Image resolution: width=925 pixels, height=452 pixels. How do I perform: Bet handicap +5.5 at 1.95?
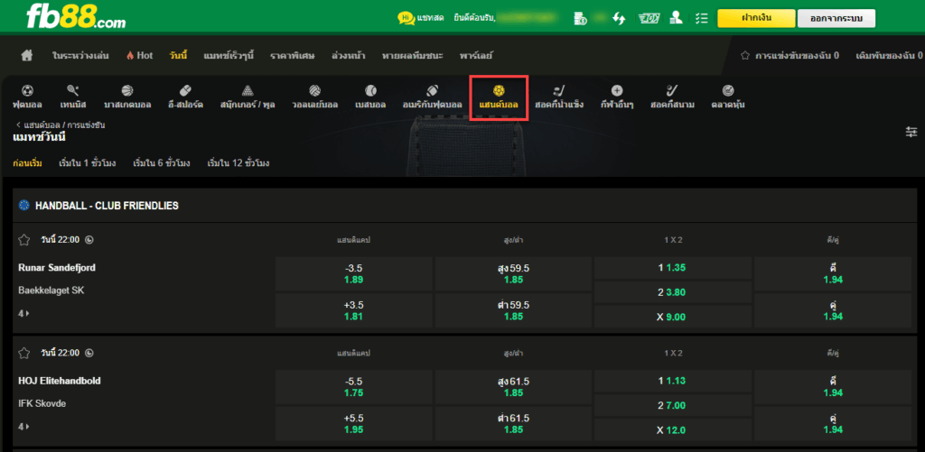(x=354, y=424)
